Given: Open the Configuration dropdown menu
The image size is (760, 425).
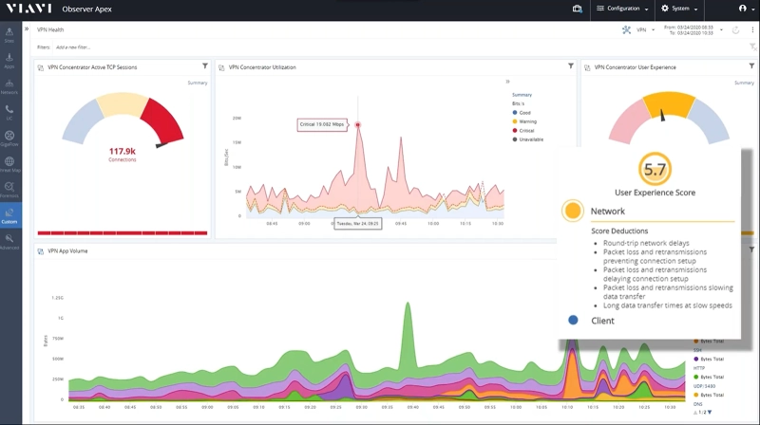Looking at the screenshot, I should pos(623,9).
